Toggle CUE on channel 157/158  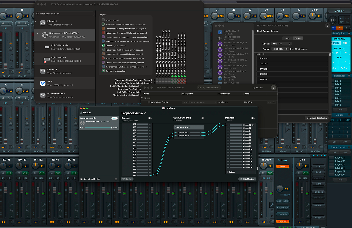9,173
